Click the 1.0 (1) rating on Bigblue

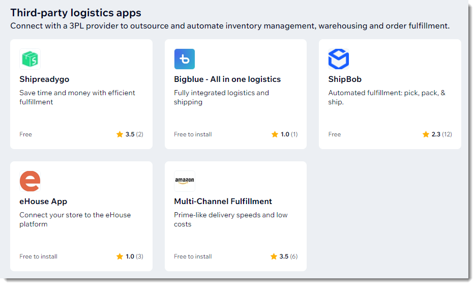pyautogui.click(x=284, y=134)
